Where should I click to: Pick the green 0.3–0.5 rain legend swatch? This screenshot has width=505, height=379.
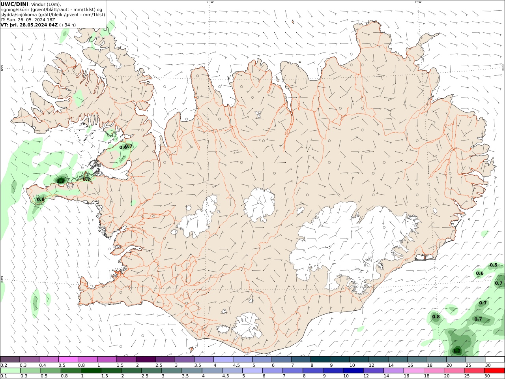pyautogui.click(x=30, y=371)
